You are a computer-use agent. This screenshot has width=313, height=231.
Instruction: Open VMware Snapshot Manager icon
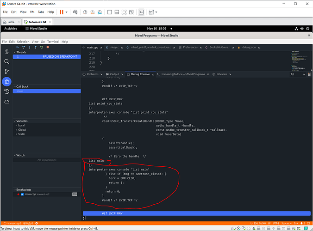click(x=100, y=12)
